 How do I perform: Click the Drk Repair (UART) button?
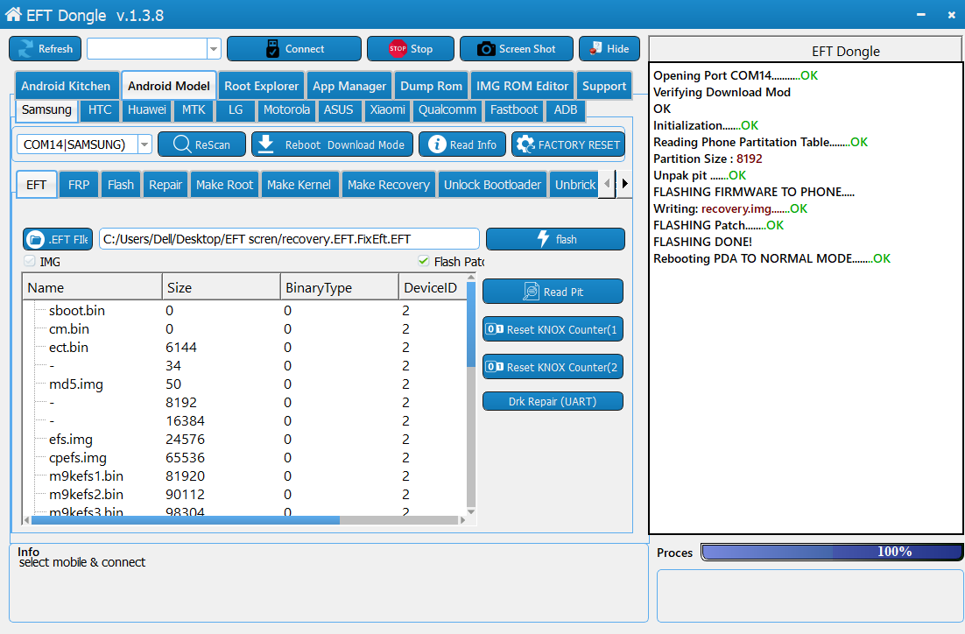(x=553, y=401)
